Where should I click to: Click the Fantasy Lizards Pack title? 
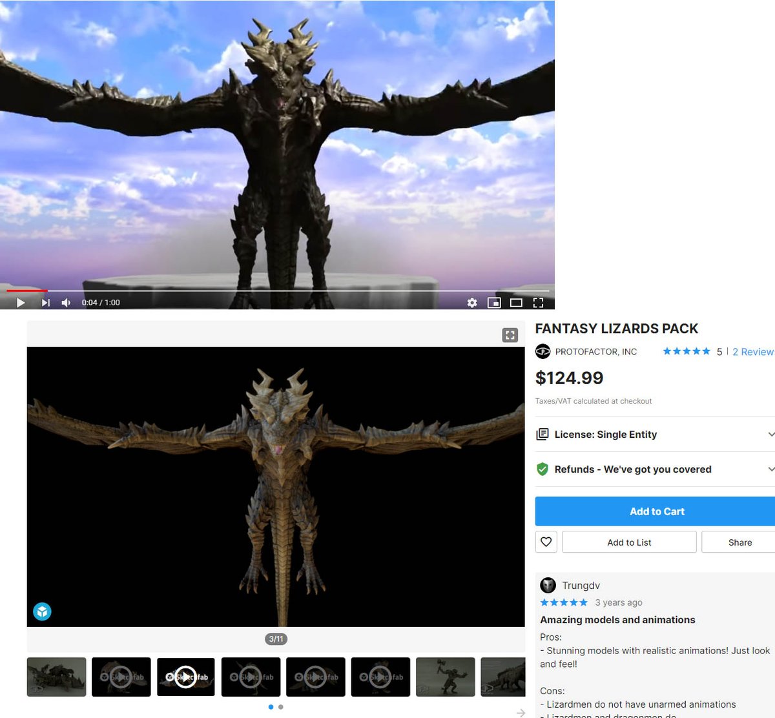pos(617,329)
